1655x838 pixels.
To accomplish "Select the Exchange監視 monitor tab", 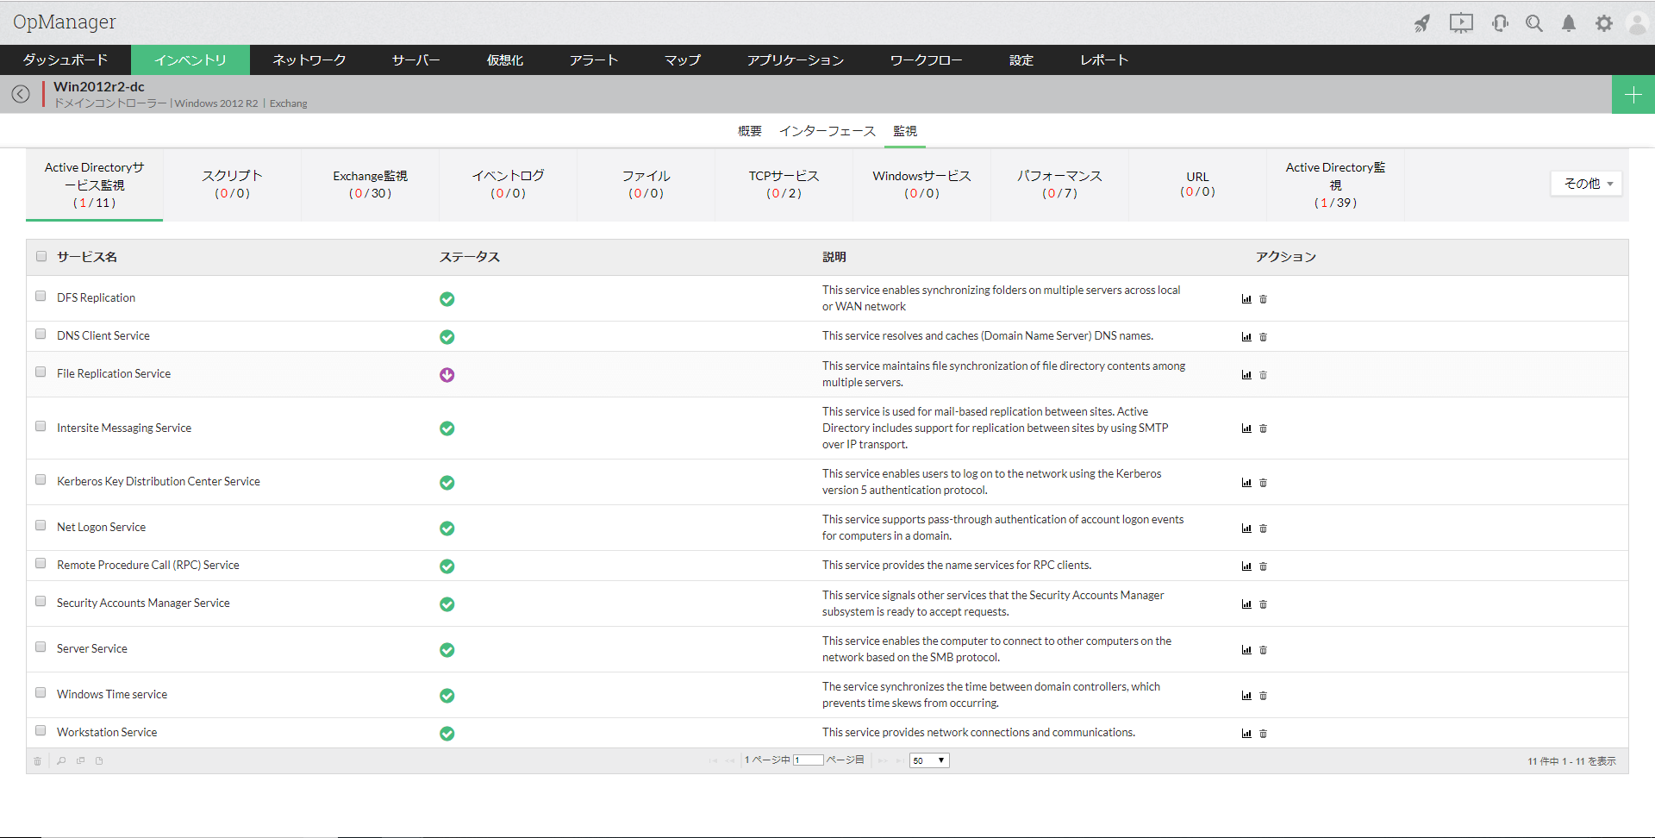I will coord(370,184).
